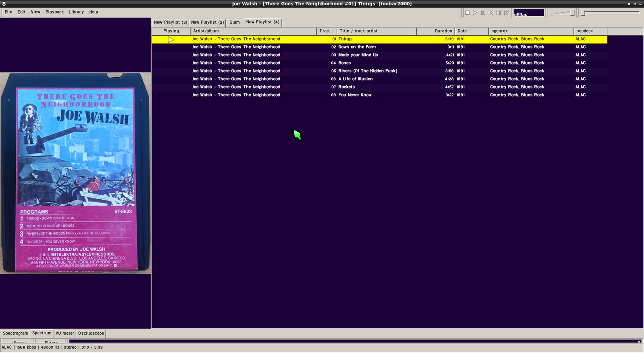This screenshot has width=644, height=353.
Task: Click the spectrum visualizer in toolbar
Action: [529, 13]
